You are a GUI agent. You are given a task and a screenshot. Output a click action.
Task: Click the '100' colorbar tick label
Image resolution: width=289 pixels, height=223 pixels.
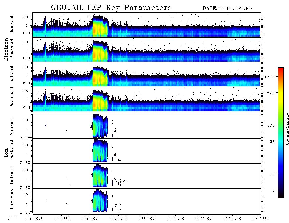[x=271, y=125]
